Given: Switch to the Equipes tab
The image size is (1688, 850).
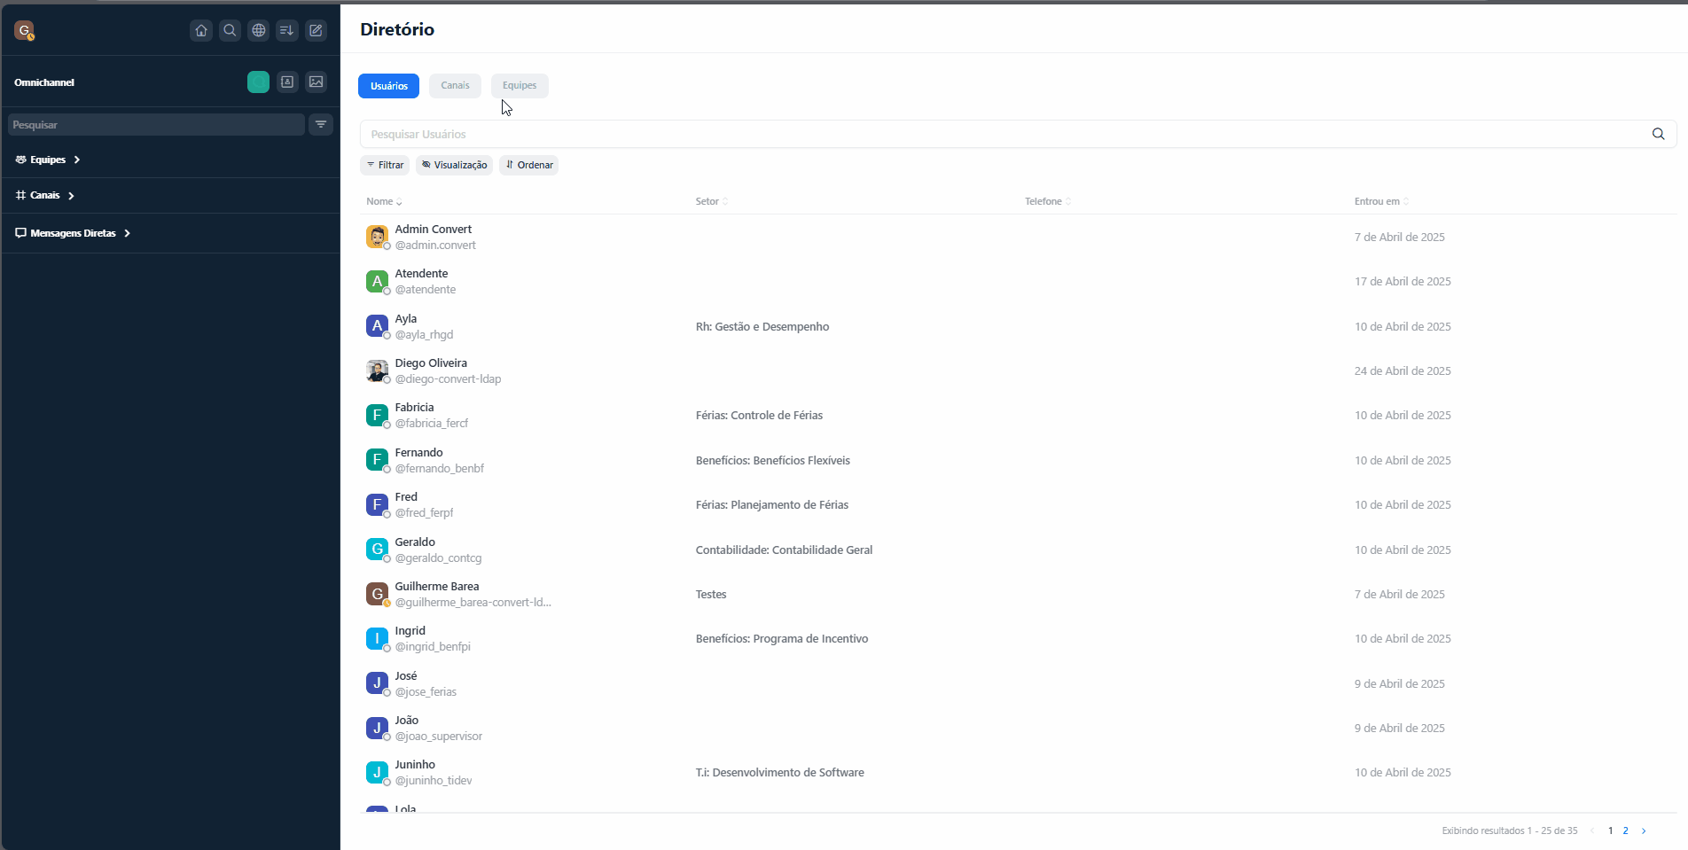Looking at the screenshot, I should (x=520, y=86).
